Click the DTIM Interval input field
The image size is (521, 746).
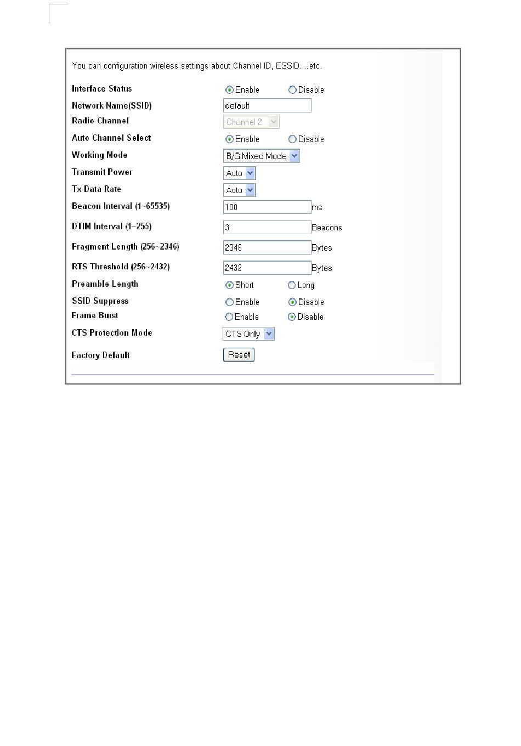267,227
